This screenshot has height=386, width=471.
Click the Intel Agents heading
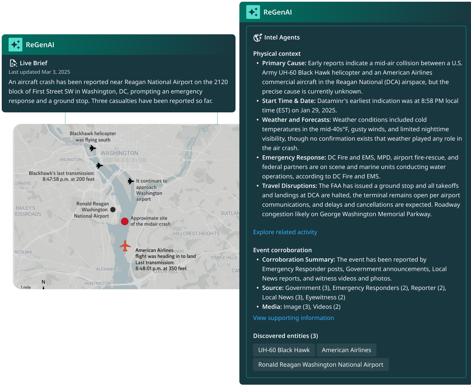point(282,37)
